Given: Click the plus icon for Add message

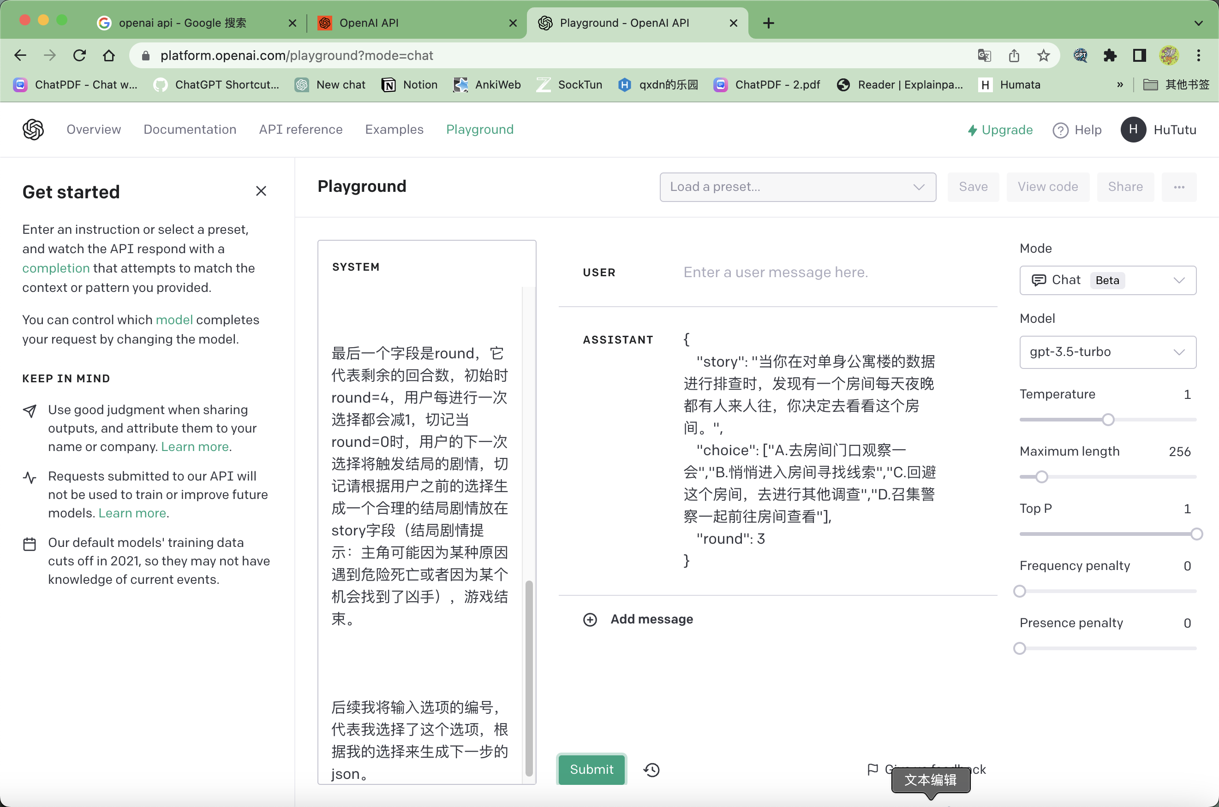Looking at the screenshot, I should [590, 619].
